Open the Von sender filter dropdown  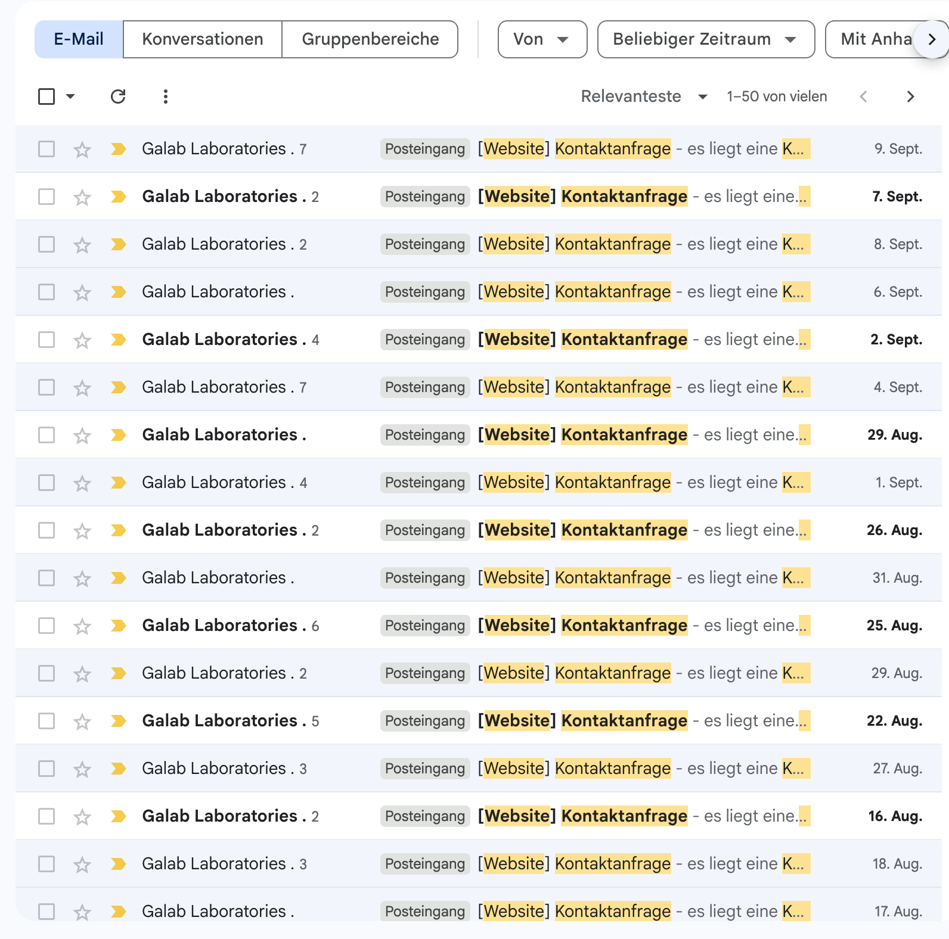pyautogui.click(x=542, y=39)
